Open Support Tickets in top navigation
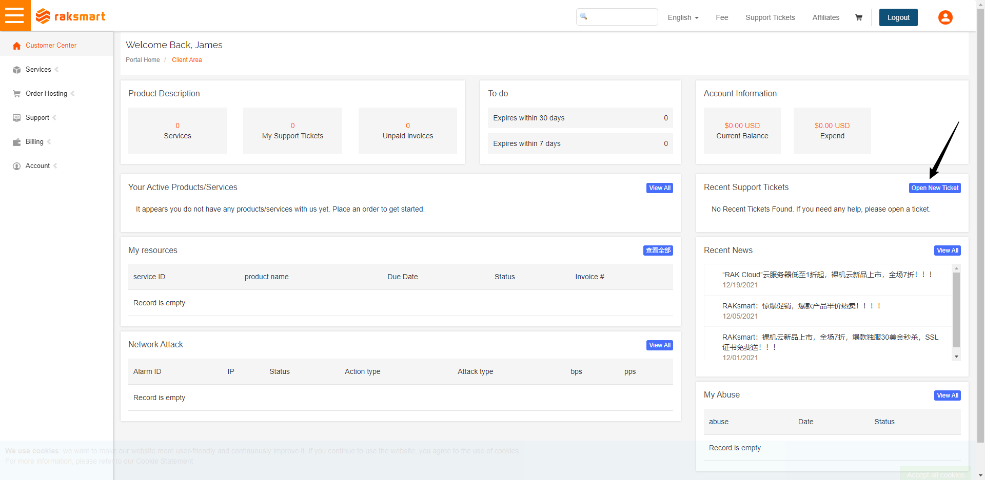Image resolution: width=985 pixels, height=480 pixels. pyautogui.click(x=770, y=17)
